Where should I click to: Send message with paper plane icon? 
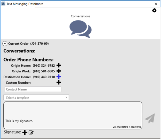pyautogui.click(x=150, y=118)
